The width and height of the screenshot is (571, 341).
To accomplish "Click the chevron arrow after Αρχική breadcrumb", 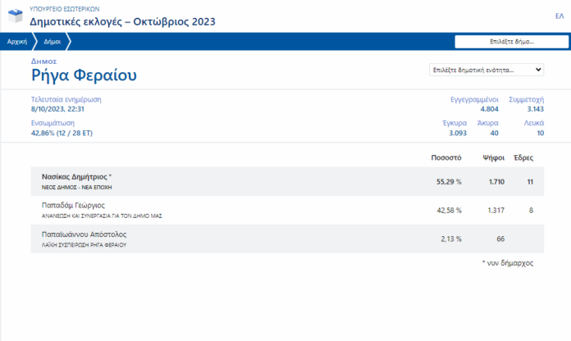I will tap(33, 40).
